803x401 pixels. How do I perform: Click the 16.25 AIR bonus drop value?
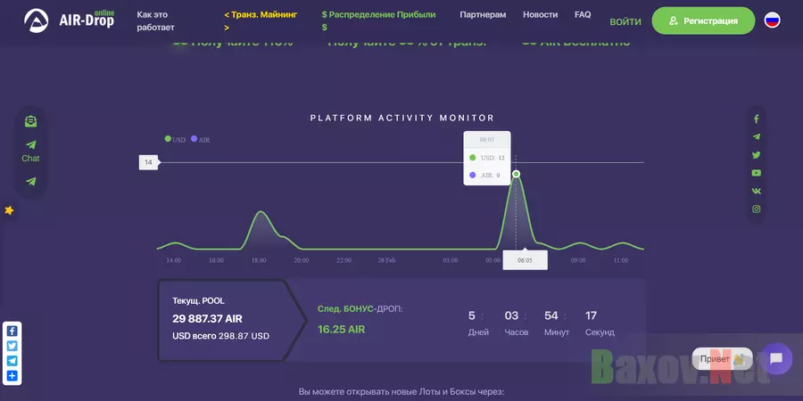coord(341,330)
